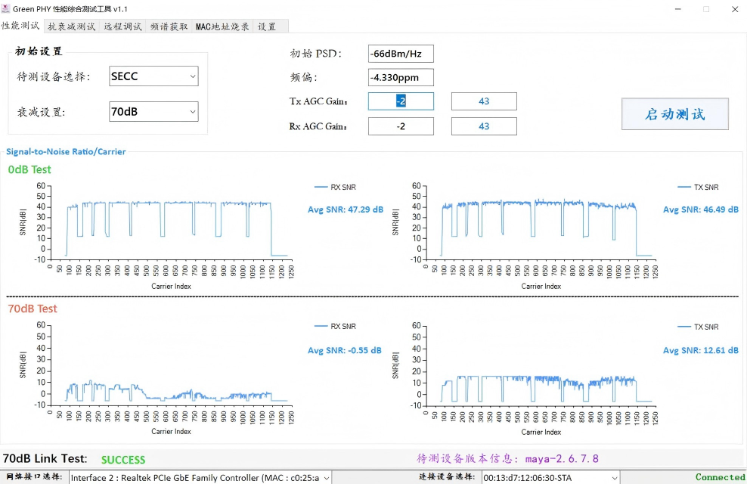Click the TX SNR legend marker in 0dB test
The height and width of the screenshot is (484, 747).
pos(684,188)
